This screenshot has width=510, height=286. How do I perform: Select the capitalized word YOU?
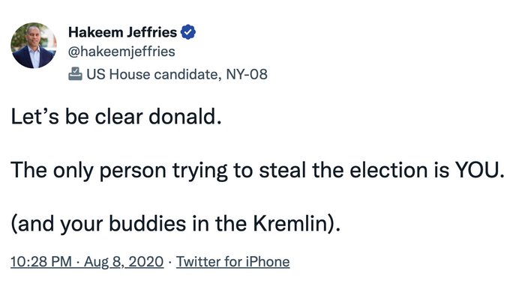[477, 170]
